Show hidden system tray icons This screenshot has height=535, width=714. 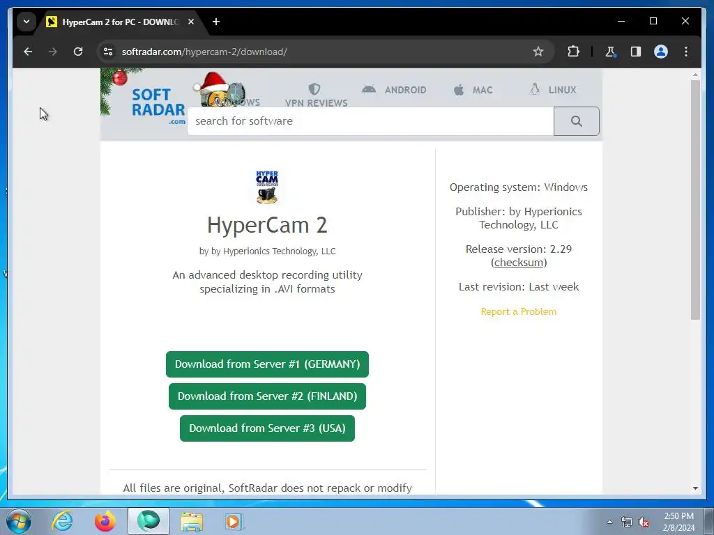tap(609, 522)
